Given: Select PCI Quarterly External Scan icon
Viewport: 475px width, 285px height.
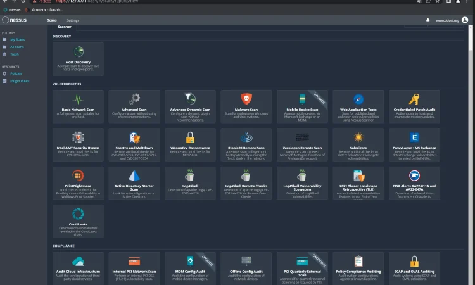Looking at the screenshot, I should (302, 261).
